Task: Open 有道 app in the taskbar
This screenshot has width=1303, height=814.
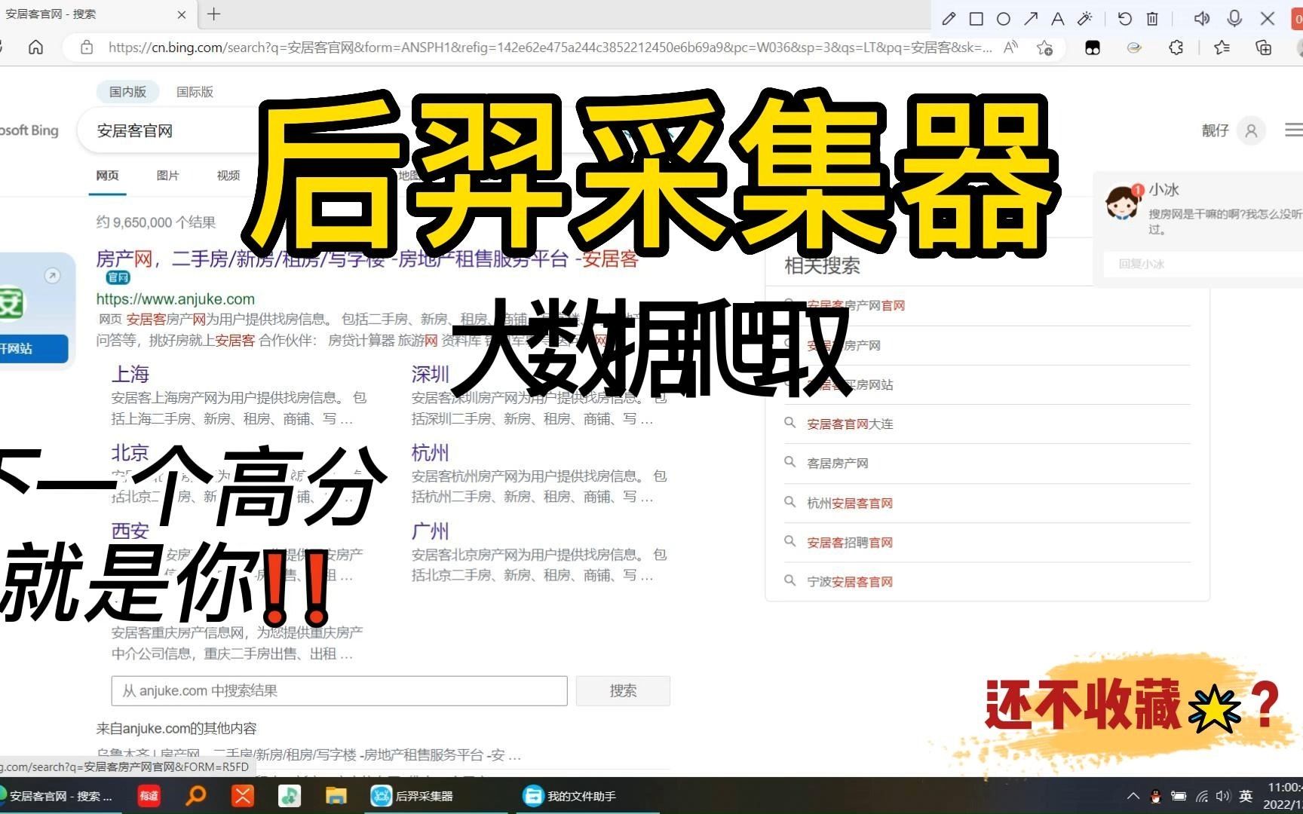Action: (149, 796)
